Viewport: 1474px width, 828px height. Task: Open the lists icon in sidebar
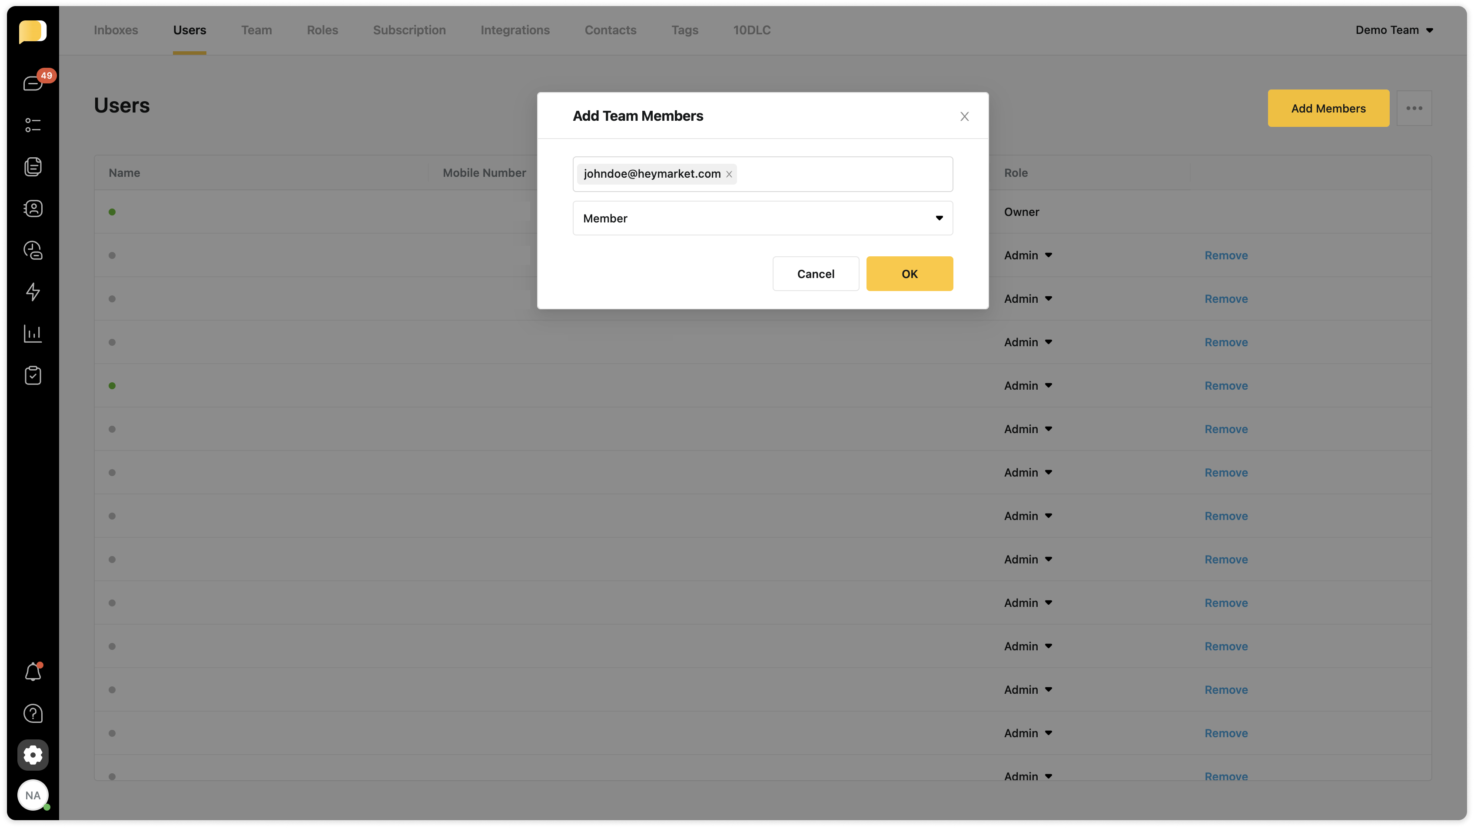click(33, 125)
